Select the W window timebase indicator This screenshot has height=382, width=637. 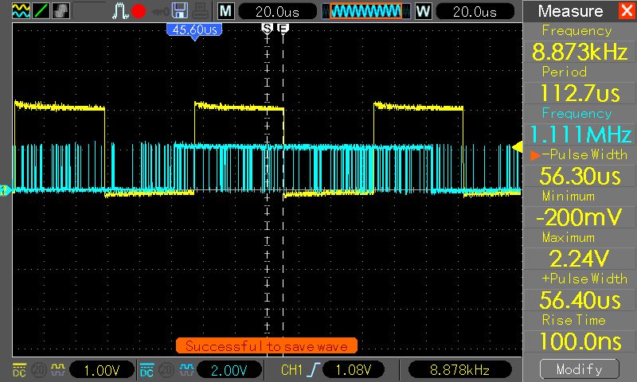[423, 11]
